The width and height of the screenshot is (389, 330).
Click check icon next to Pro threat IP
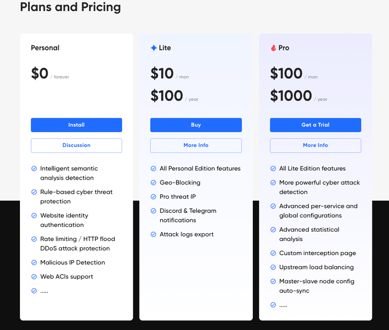point(153,197)
